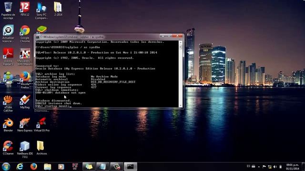Click the 'startup mount;' command line
The width and height of the screenshot is (305, 171).
(x=53, y=106)
